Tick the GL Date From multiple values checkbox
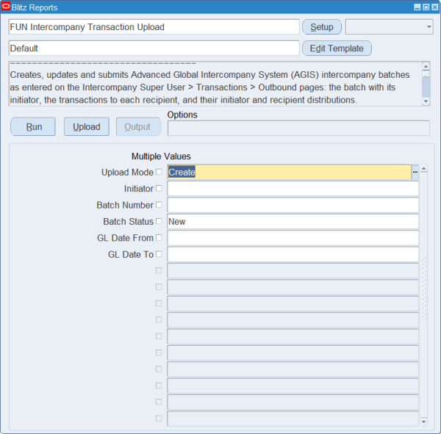 [x=159, y=237]
